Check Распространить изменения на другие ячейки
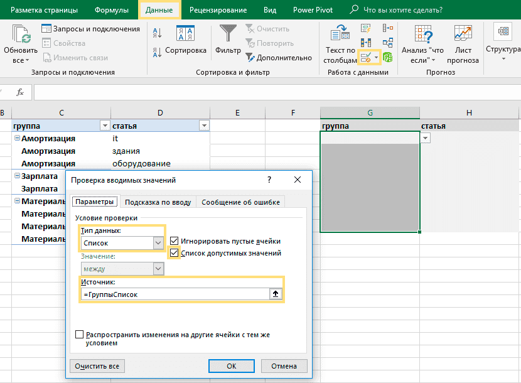Viewport: 521px width, 383px height. pyautogui.click(x=80, y=335)
